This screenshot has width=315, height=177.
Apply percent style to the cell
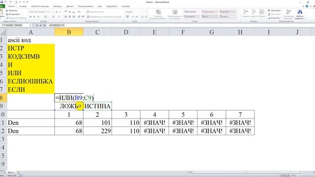coord(133,17)
